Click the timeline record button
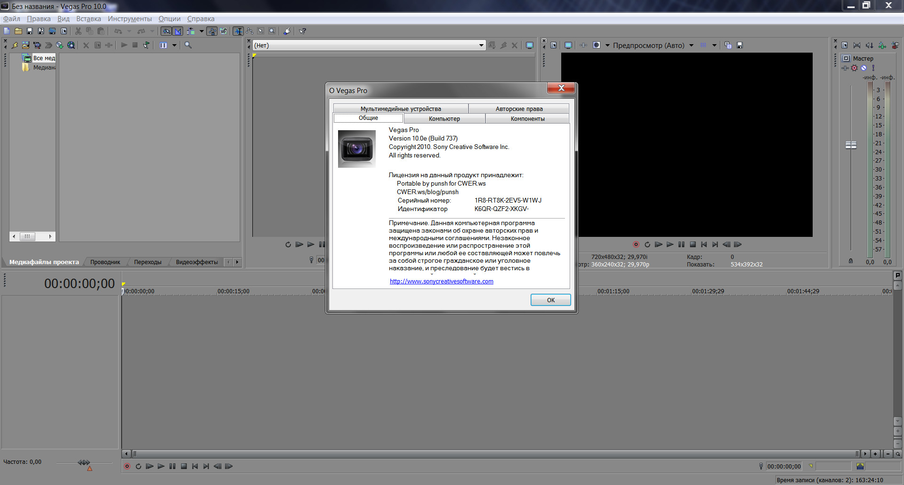The image size is (904, 485). 127,466
